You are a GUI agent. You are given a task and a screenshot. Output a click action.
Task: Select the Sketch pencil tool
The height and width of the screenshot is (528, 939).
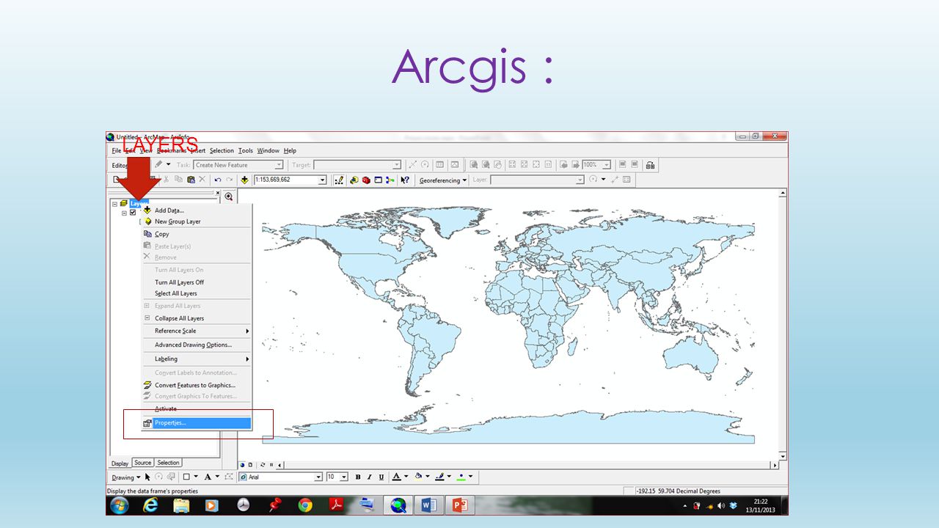[158, 165]
